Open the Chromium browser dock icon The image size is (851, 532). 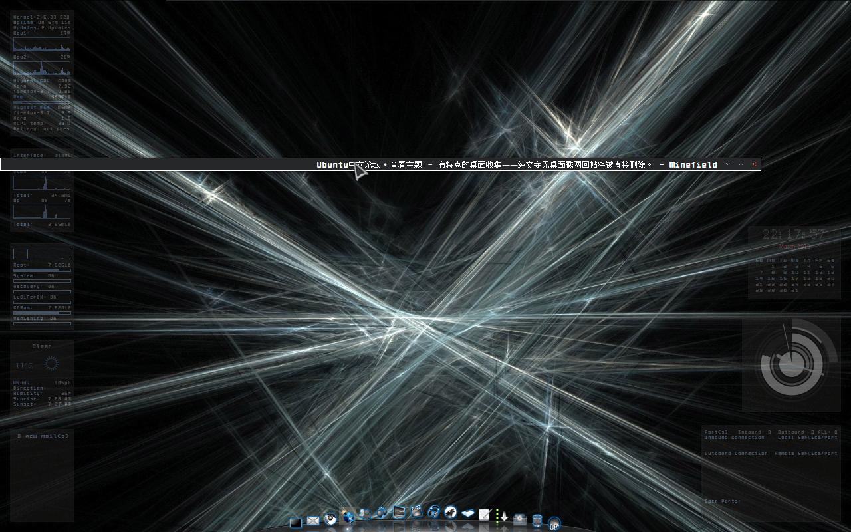330,519
